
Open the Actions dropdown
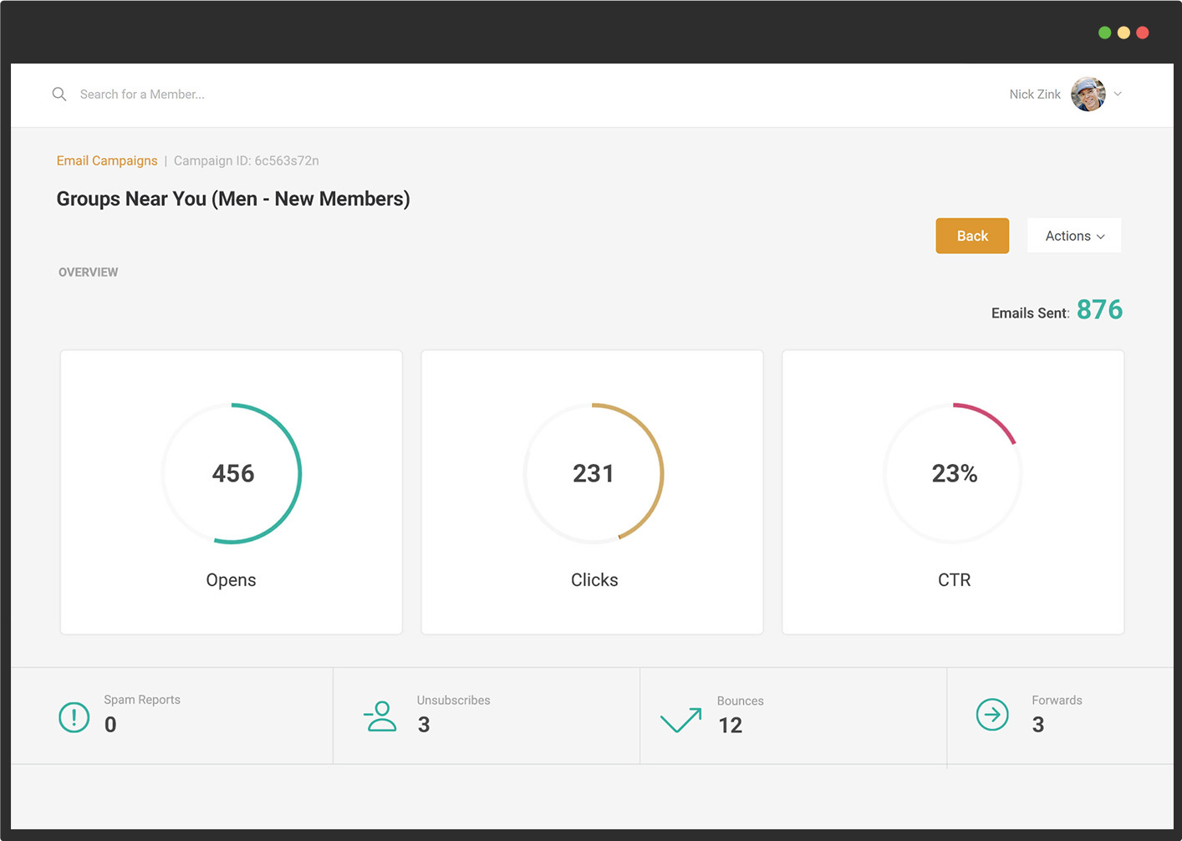[x=1074, y=236]
